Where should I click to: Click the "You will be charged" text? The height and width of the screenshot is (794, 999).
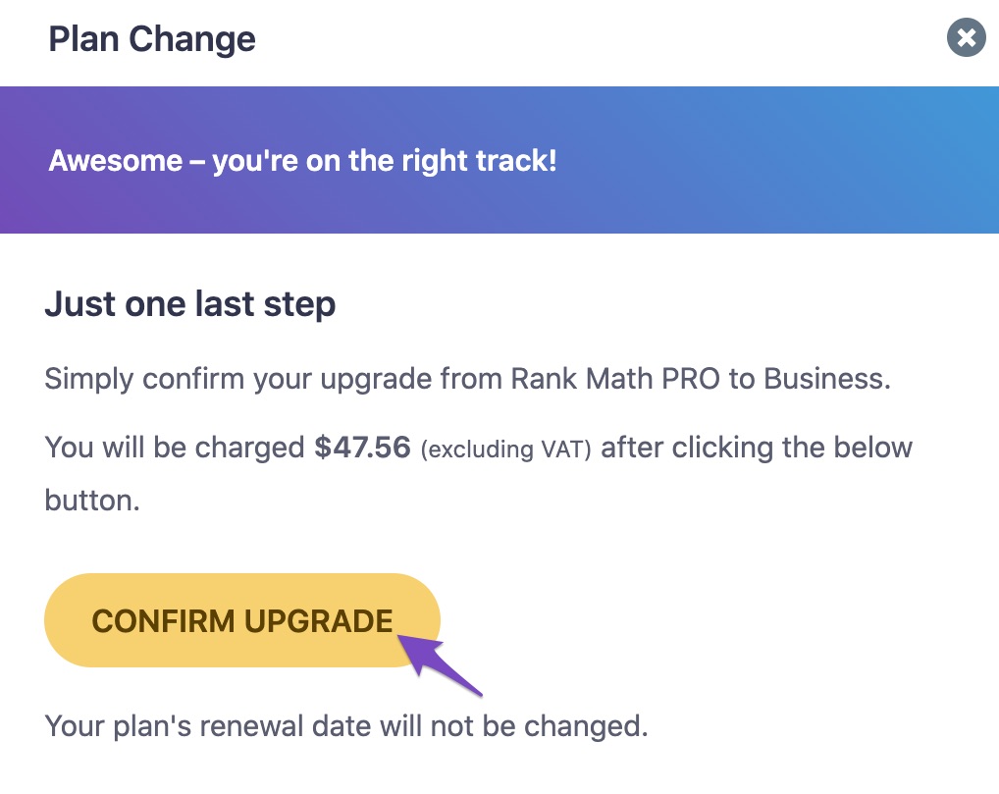click(x=175, y=449)
